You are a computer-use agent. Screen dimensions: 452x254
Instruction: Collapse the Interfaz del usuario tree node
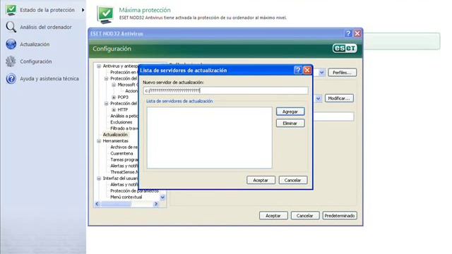(x=99, y=179)
